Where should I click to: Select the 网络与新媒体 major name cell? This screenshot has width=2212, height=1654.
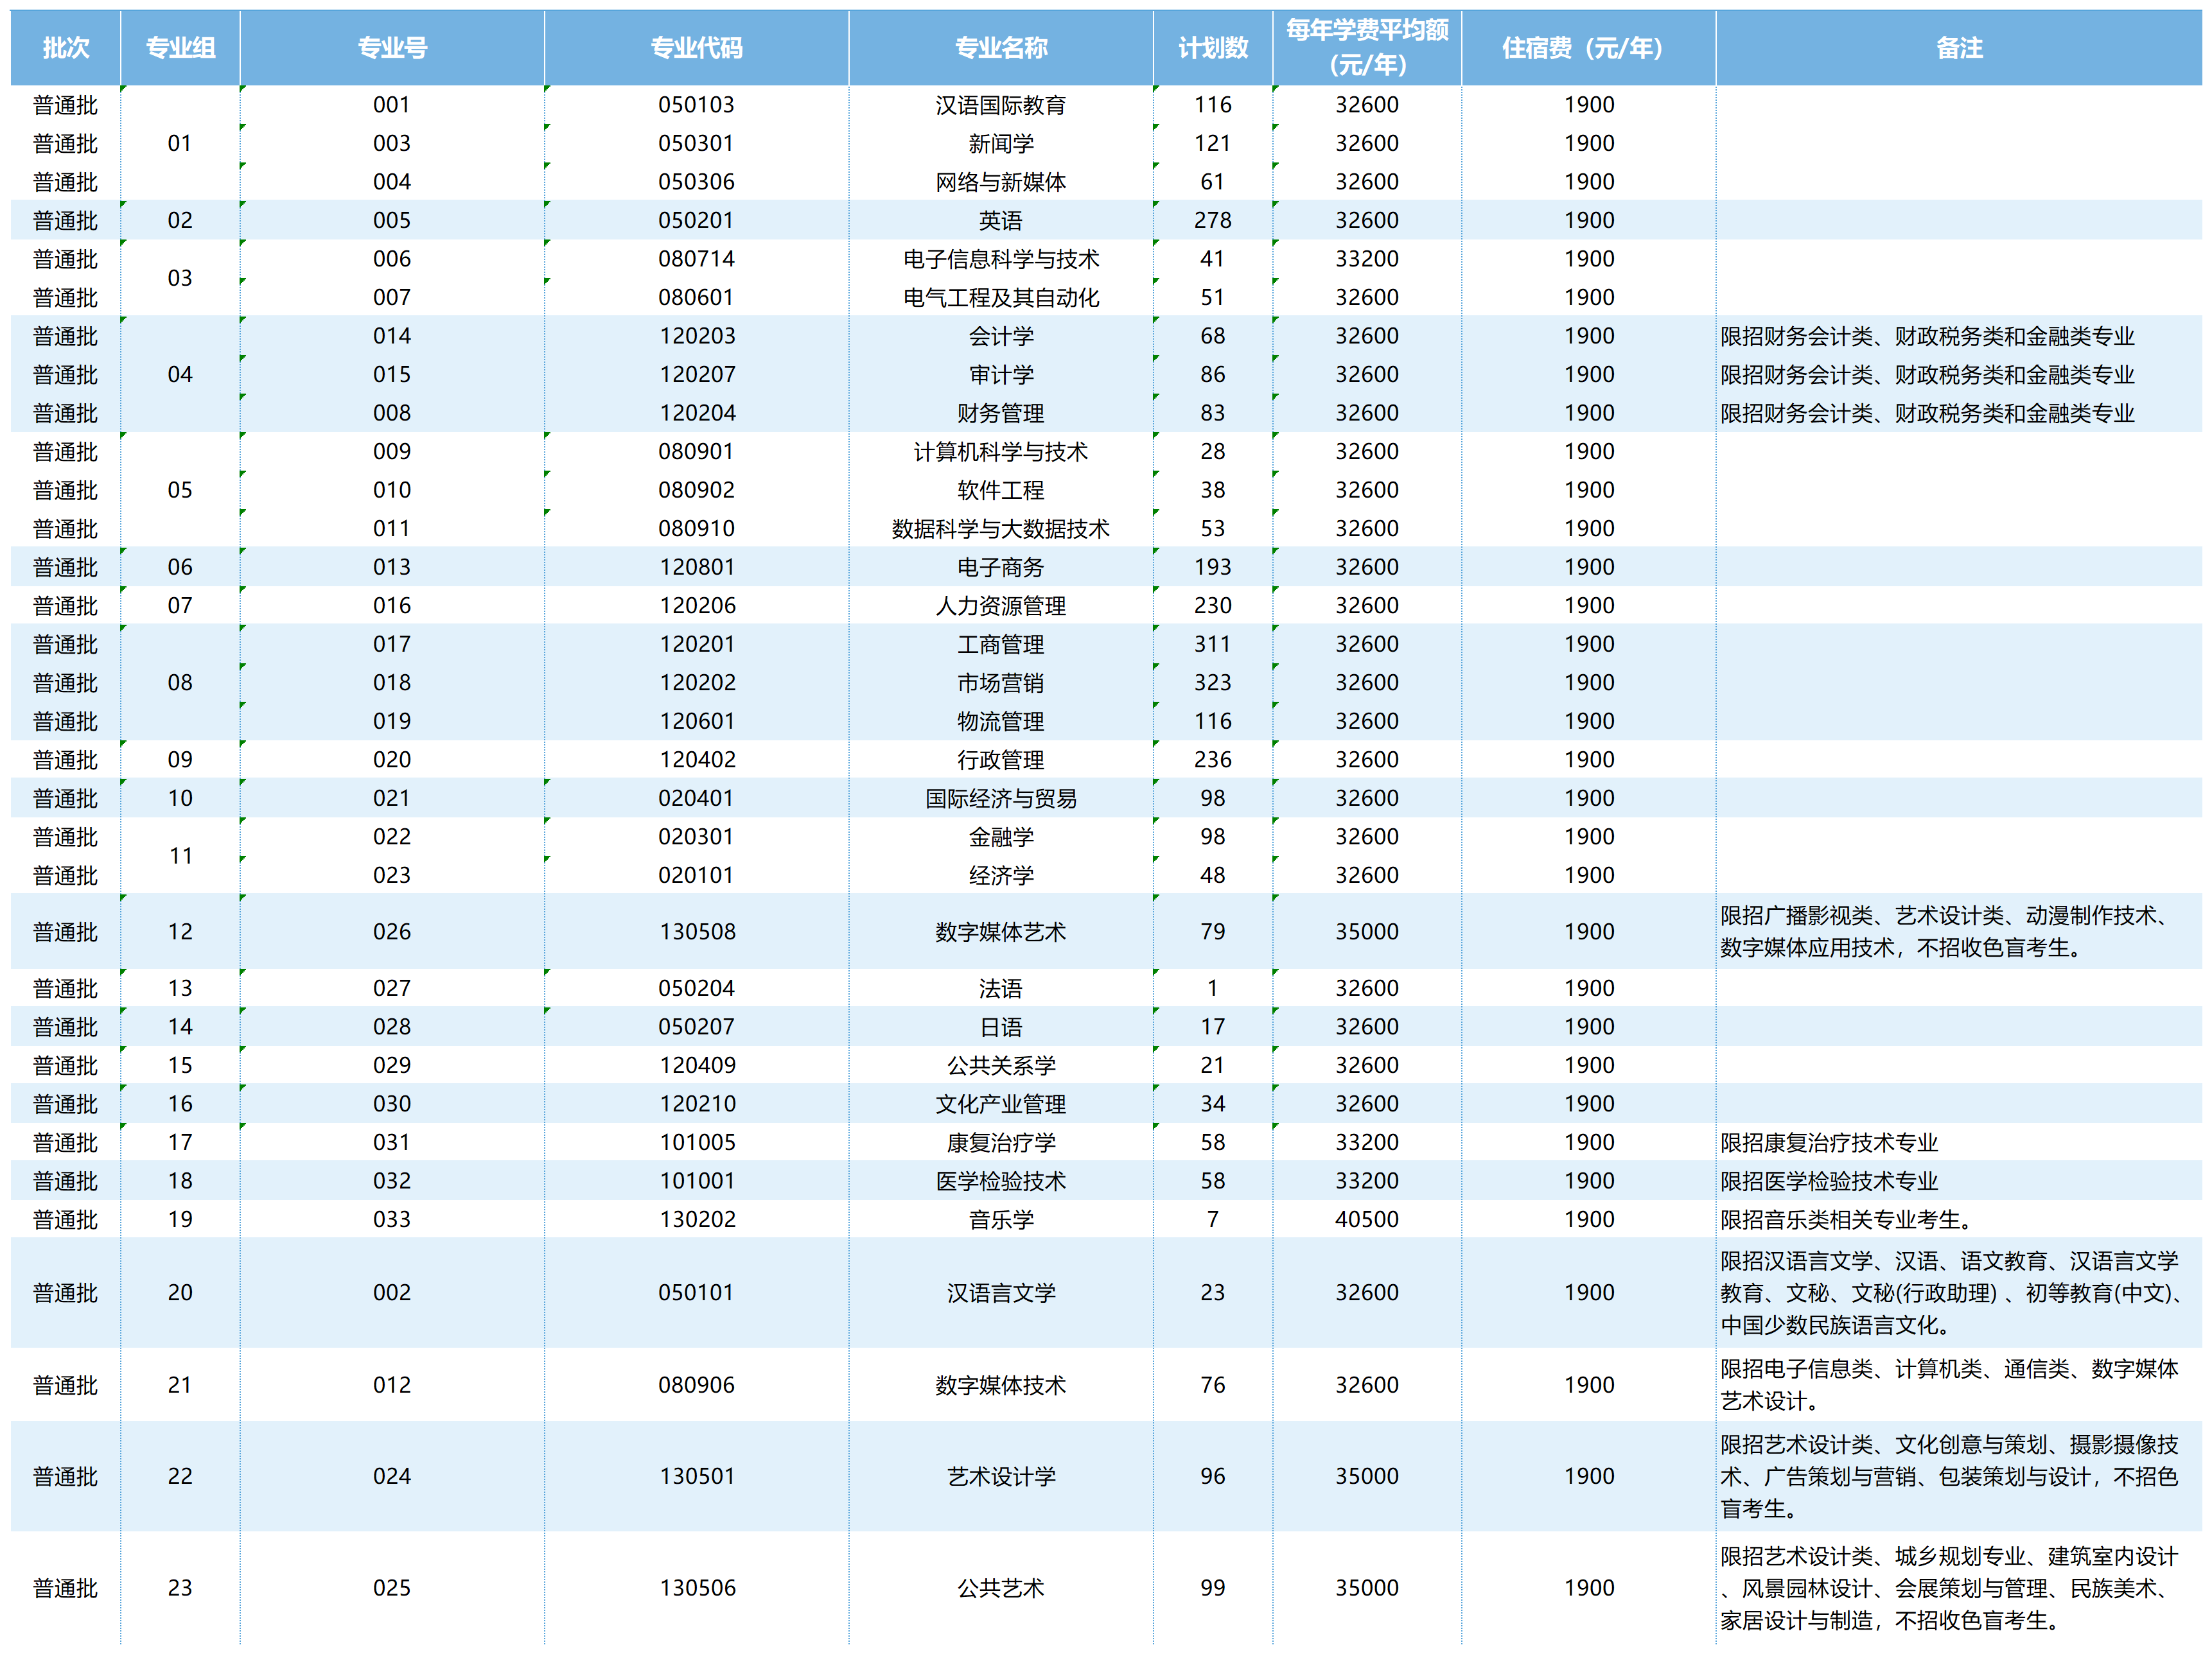(x=1001, y=182)
